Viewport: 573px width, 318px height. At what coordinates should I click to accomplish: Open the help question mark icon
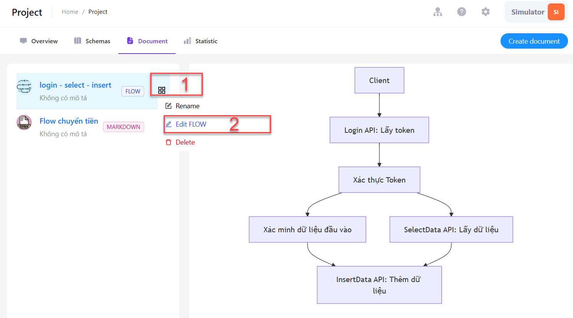click(462, 12)
